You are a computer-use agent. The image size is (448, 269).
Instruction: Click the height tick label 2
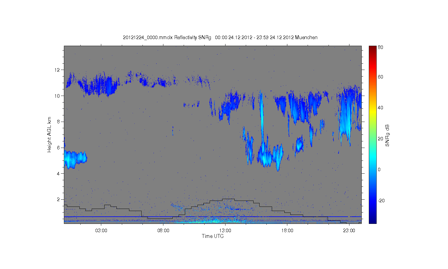59,199
